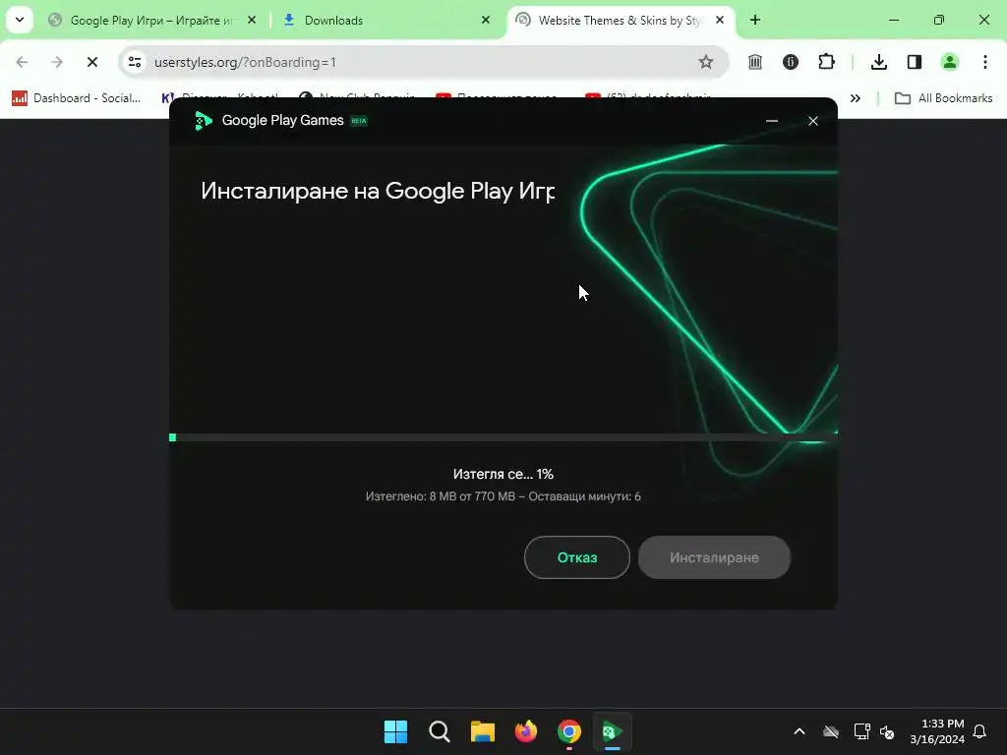The image size is (1007, 755).
Task: Click the greyed-out Инсталиране button
Action: click(x=714, y=557)
